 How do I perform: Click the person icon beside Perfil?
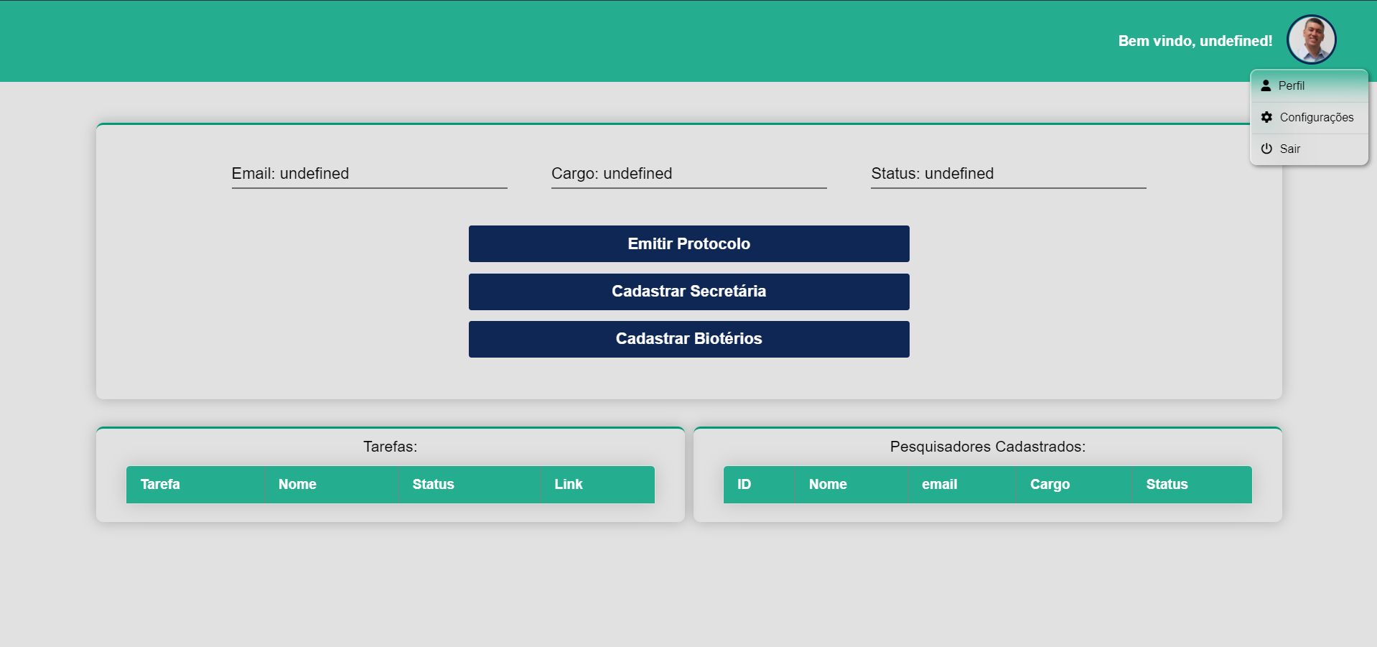point(1266,85)
